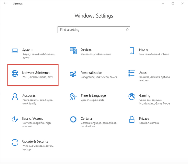Click the Phone icon

pyautogui.click(x=132, y=50)
